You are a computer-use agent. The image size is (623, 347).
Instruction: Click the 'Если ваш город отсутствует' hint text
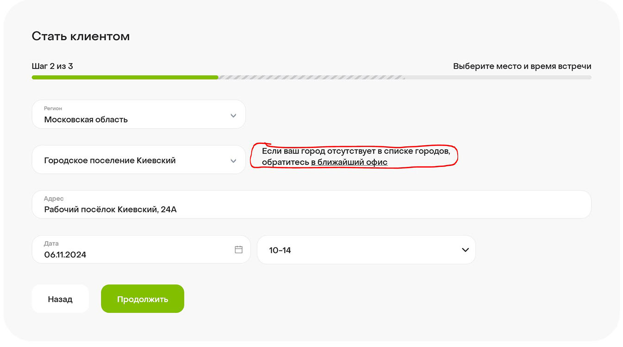pos(355,151)
